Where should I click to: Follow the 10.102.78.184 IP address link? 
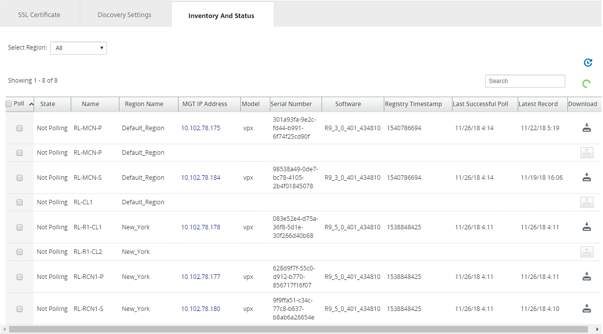coord(201,178)
